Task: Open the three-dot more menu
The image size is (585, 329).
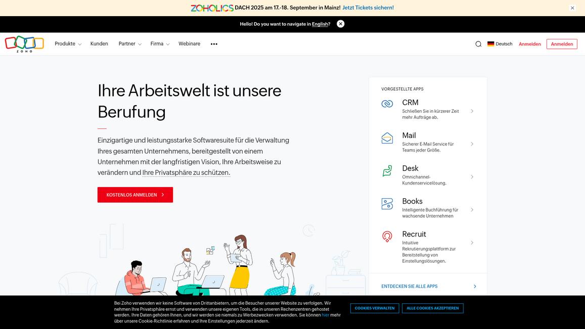Action: (x=214, y=44)
